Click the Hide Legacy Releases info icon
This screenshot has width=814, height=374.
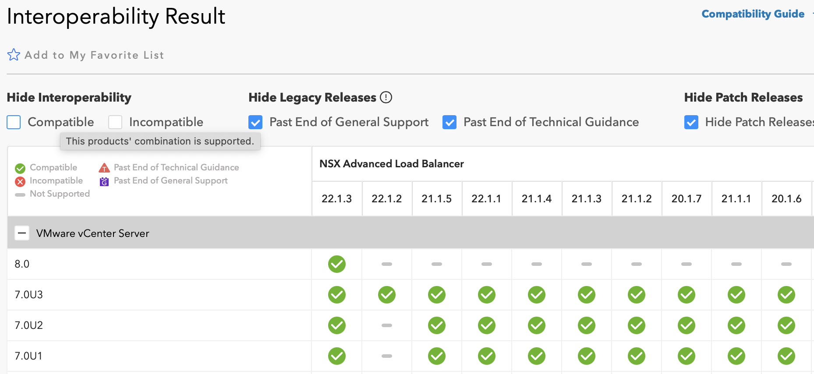pos(386,97)
